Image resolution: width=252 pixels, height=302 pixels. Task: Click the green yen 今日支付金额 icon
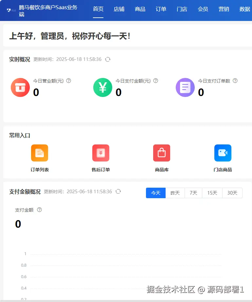click(x=103, y=87)
